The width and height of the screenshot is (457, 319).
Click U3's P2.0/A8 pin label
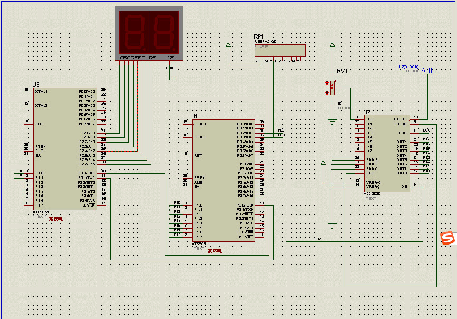coord(88,133)
